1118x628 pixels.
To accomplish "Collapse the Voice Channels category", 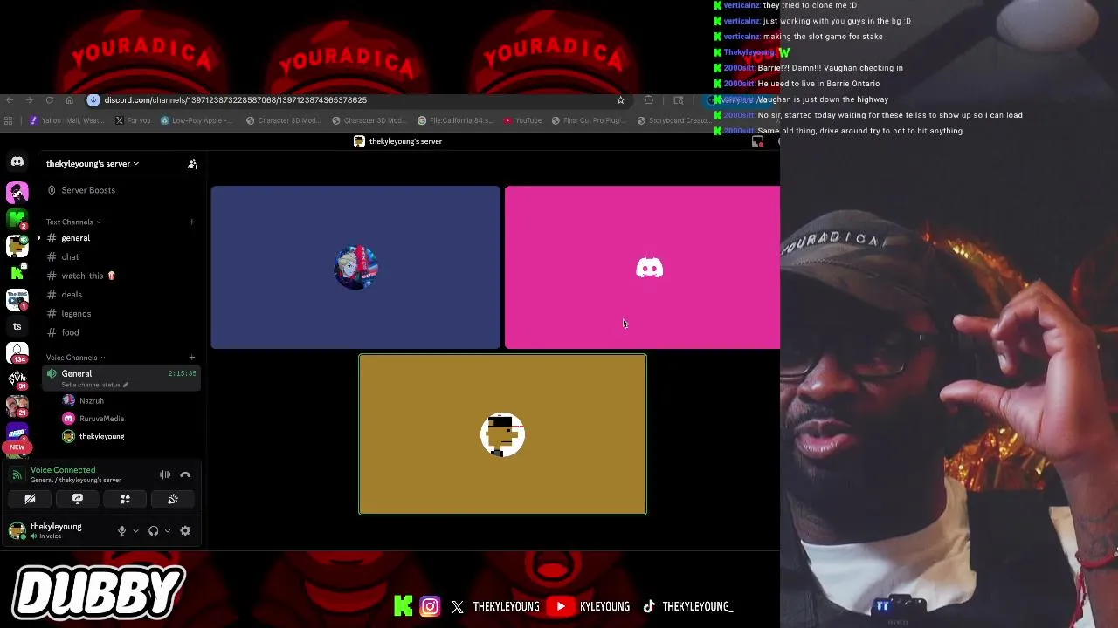I will (75, 358).
